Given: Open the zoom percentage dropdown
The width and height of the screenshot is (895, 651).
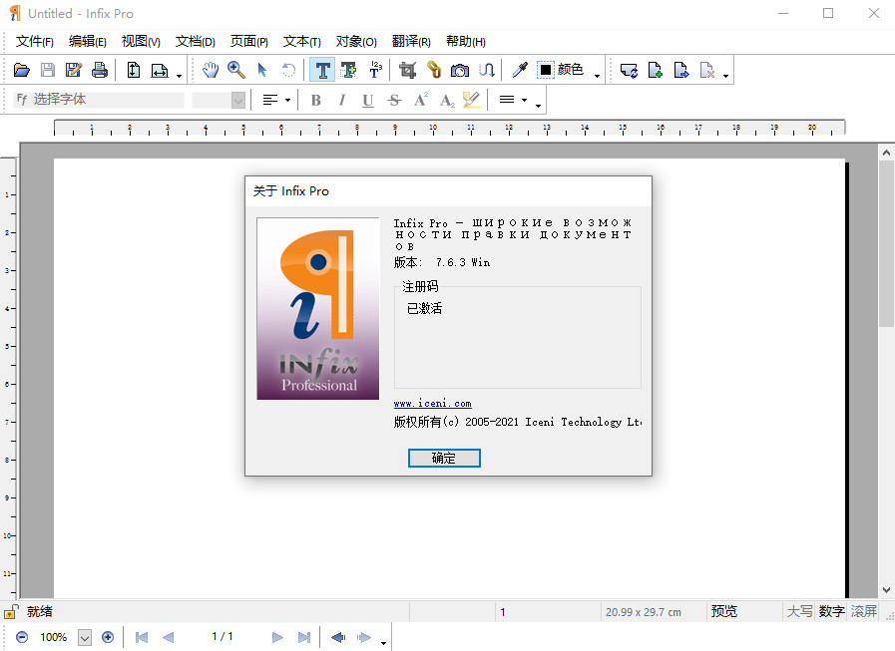Looking at the screenshot, I should click(x=85, y=637).
